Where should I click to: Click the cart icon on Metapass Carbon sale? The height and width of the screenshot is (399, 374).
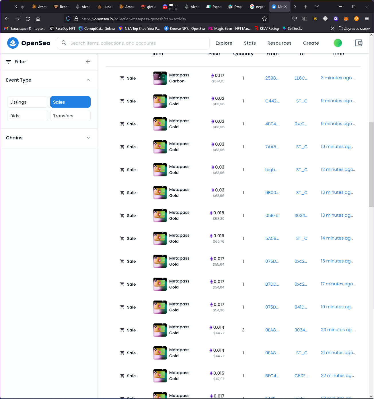tap(122, 78)
